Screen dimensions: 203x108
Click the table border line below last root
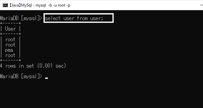pos(10,60)
